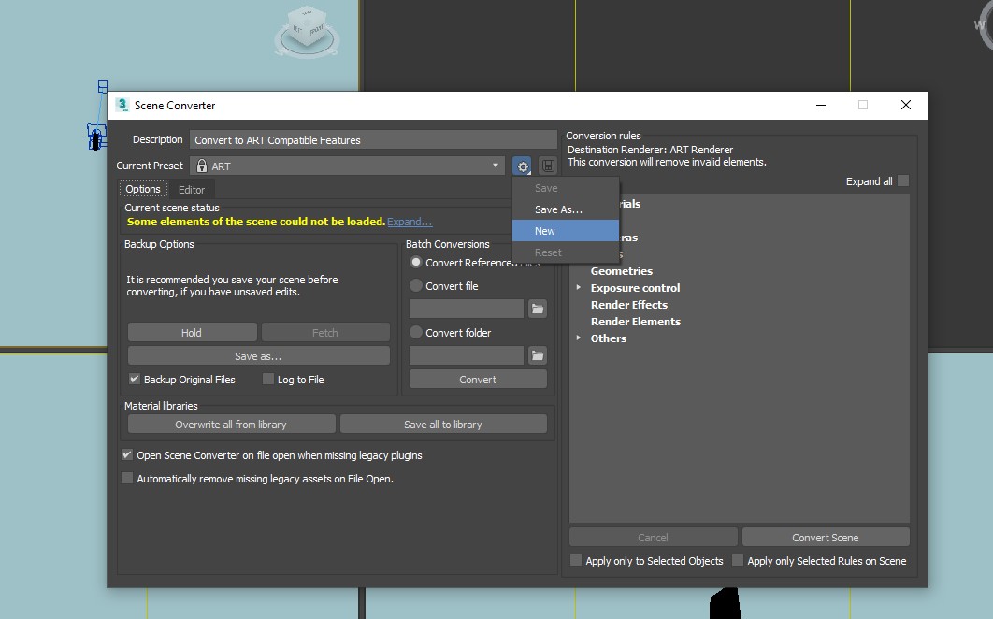Click the Expand… link in scene status

[x=410, y=222]
